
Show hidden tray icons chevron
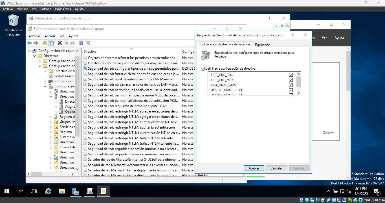(329, 191)
